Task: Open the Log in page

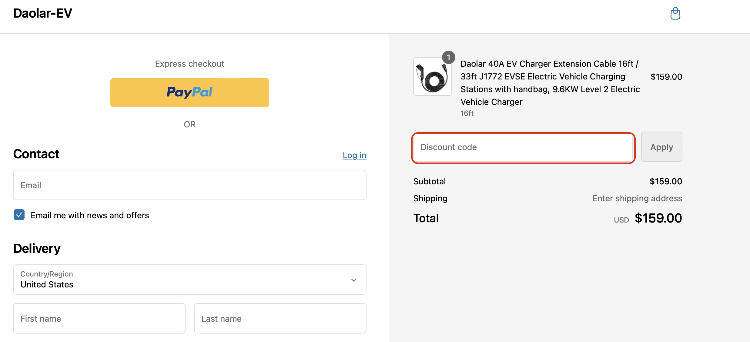Action: point(354,155)
